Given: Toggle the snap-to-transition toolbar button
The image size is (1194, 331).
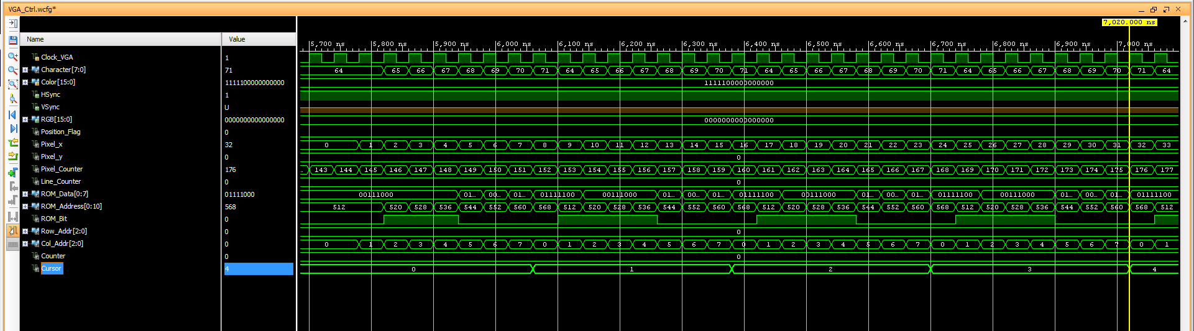Looking at the screenshot, I should tap(13, 230).
